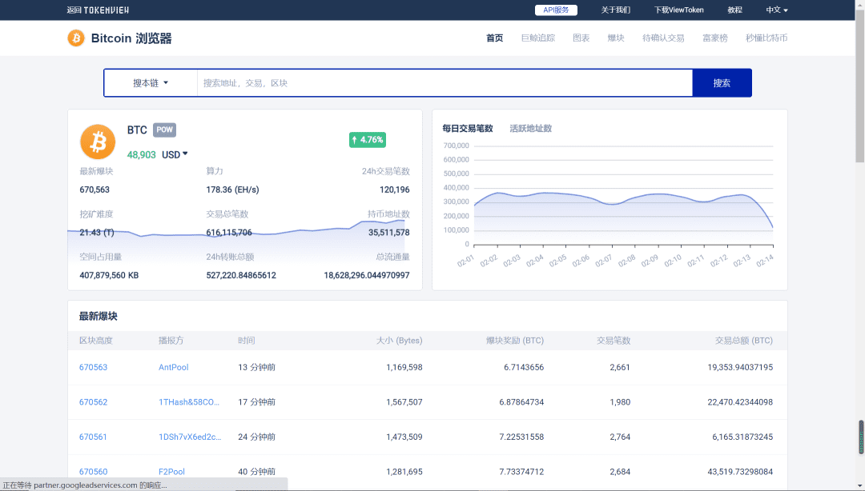
Task: Open block 670561 link
Action: (93, 437)
